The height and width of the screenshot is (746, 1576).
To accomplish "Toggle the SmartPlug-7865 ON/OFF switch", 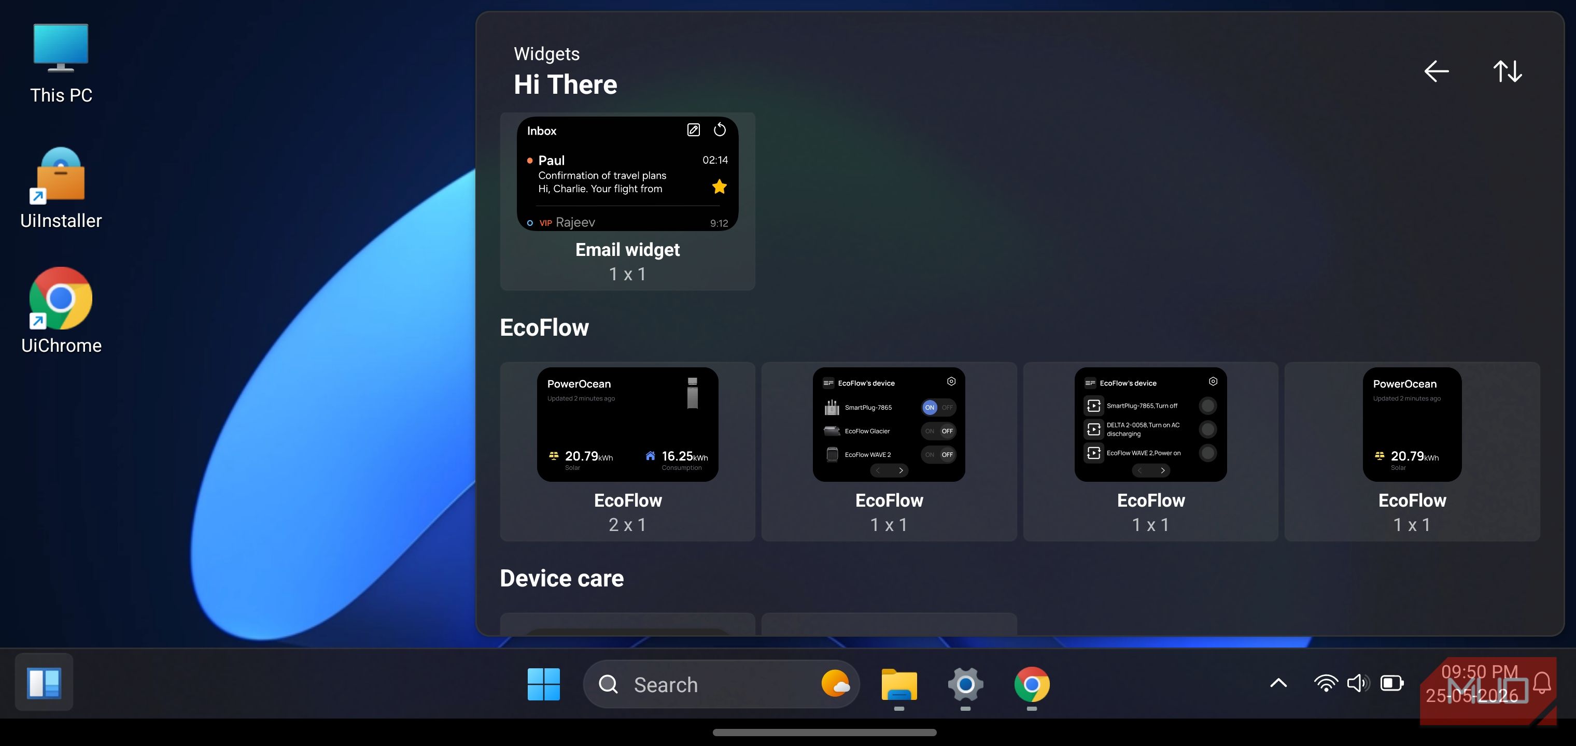I will (938, 407).
